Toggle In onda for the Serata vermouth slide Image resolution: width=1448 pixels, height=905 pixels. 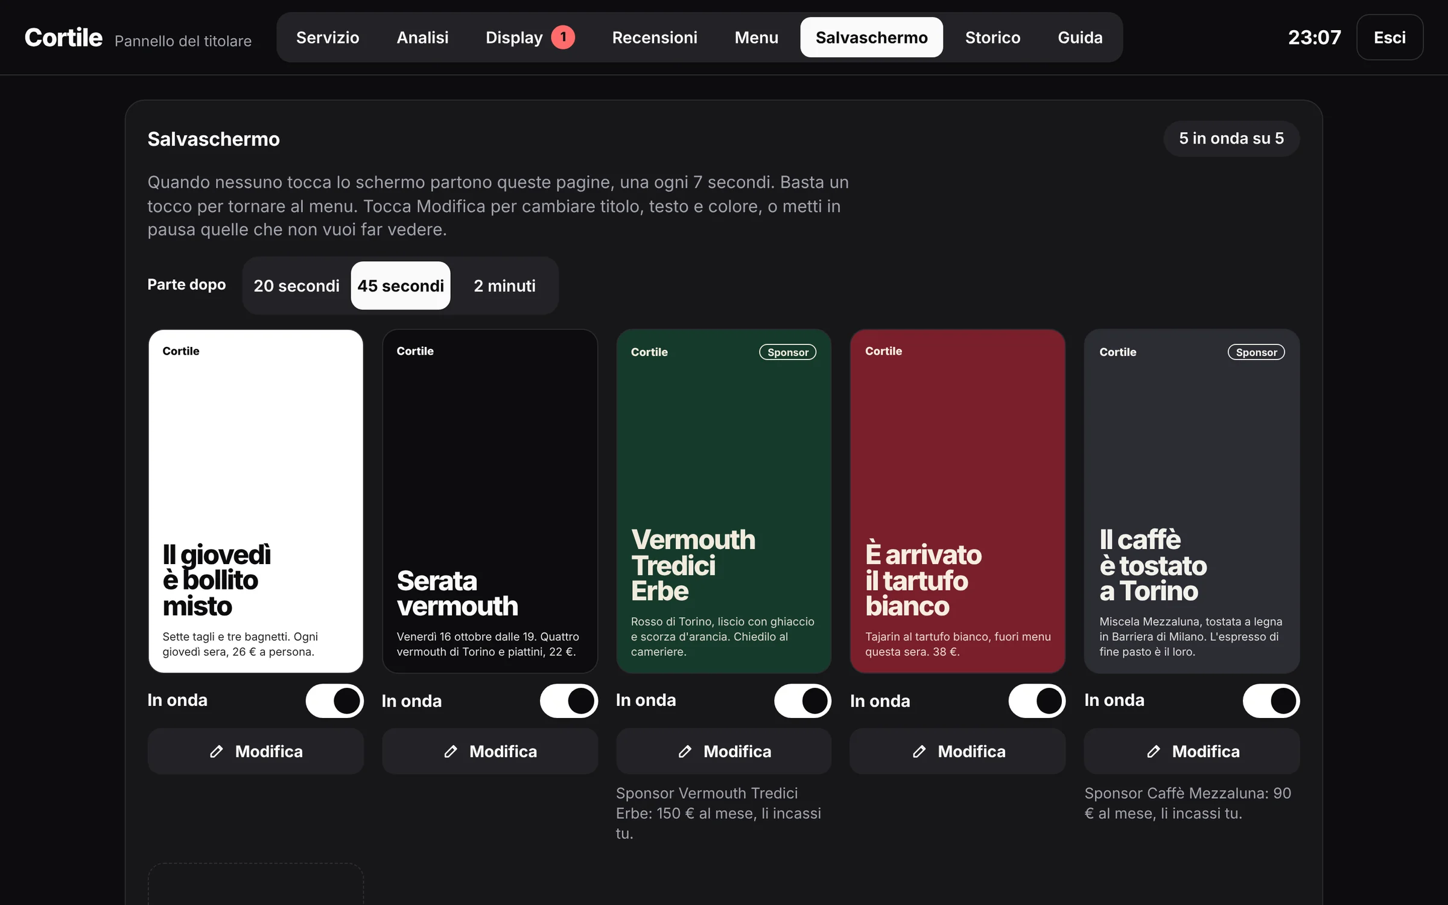(x=568, y=700)
